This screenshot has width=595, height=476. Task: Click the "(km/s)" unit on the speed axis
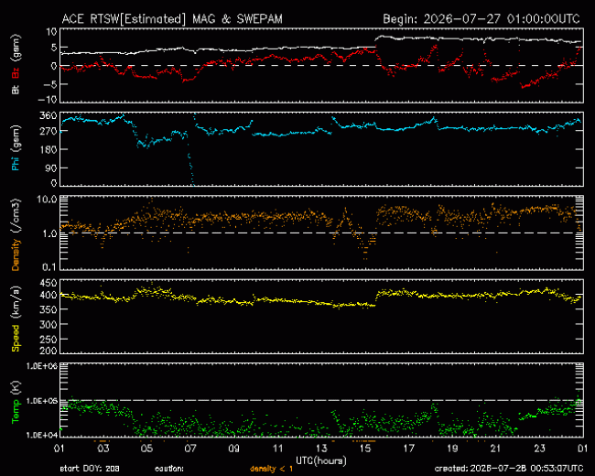point(16,304)
